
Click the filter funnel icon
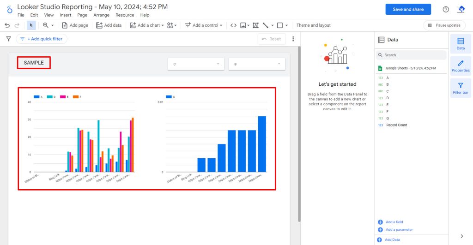pyautogui.click(x=8, y=39)
